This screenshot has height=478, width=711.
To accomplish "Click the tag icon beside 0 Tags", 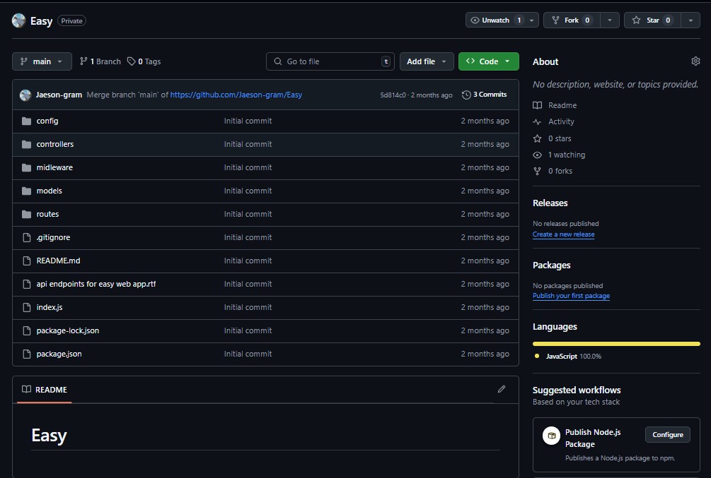I will click(131, 61).
